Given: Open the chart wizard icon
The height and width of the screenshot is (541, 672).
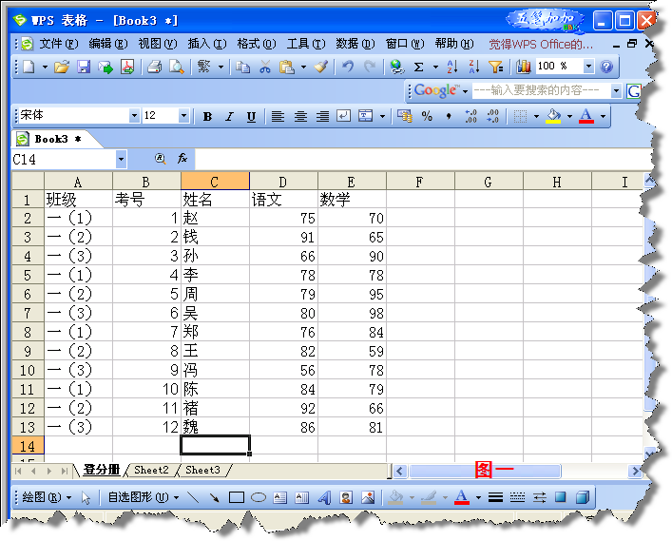Looking at the screenshot, I should 524,67.
